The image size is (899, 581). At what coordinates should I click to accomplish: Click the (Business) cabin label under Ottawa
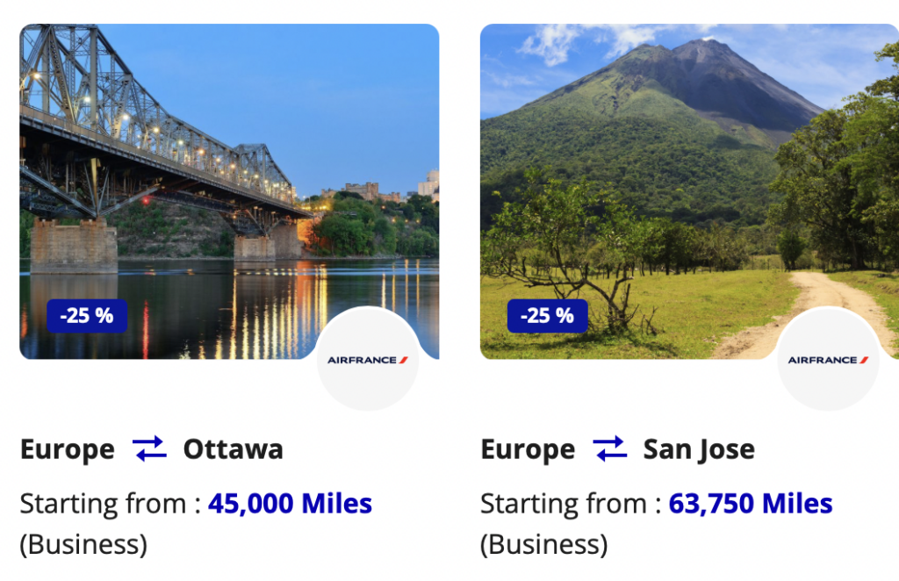click(x=83, y=544)
